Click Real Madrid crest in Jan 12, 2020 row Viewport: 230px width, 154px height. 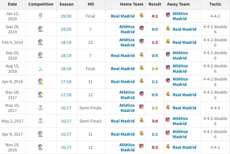pos(142,15)
